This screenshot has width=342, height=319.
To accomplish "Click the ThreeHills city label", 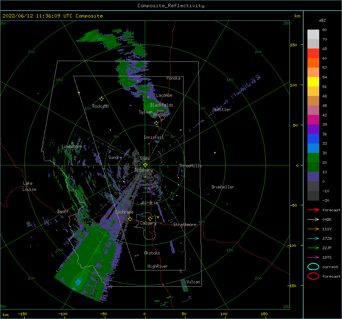I will pyautogui.click(x=190, y=166).
